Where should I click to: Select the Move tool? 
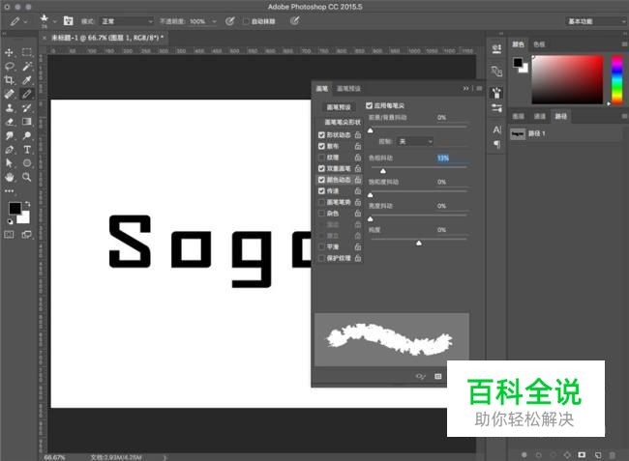click(x=10, y=52)
